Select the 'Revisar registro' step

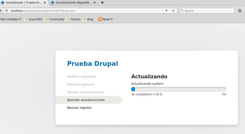79,108
